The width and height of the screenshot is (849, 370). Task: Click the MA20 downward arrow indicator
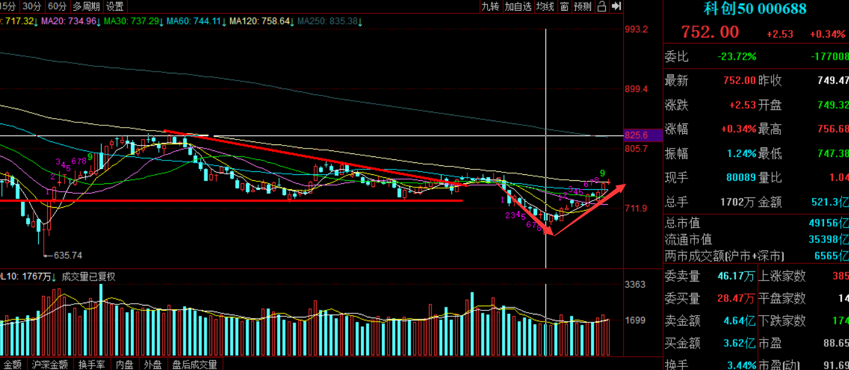tap(99, 21)
